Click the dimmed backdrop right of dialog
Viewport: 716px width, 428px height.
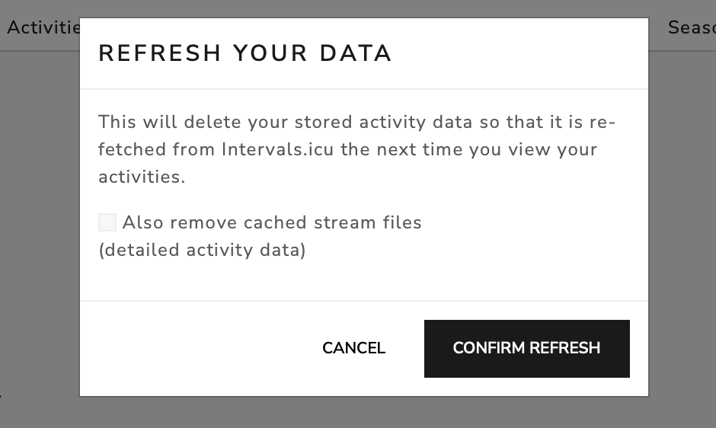coord(682,228)
